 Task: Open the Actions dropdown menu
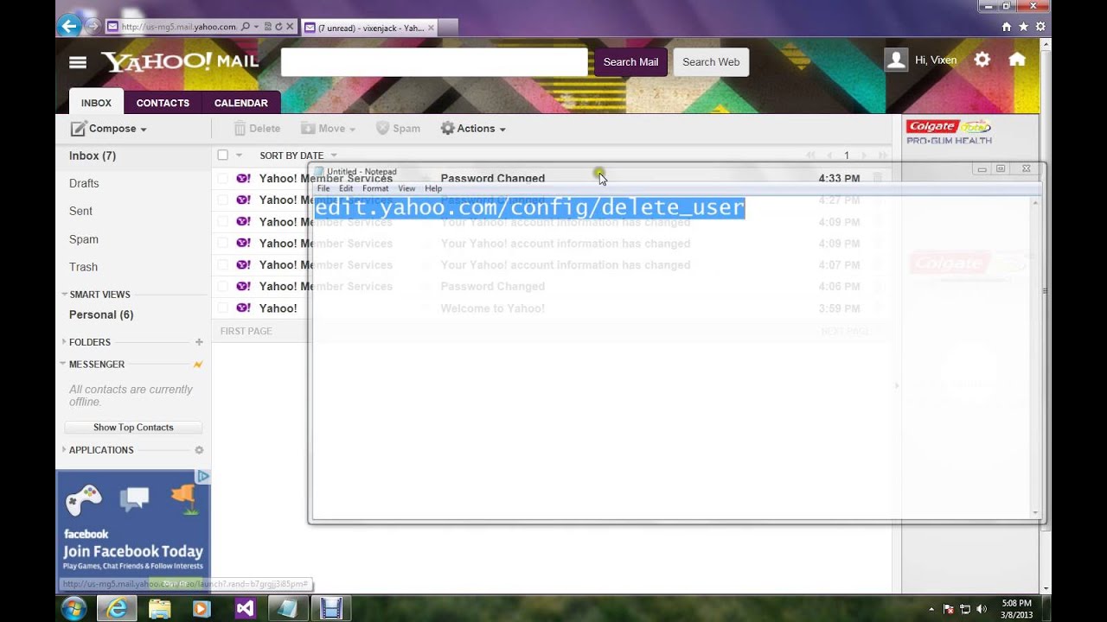point(473,129)
